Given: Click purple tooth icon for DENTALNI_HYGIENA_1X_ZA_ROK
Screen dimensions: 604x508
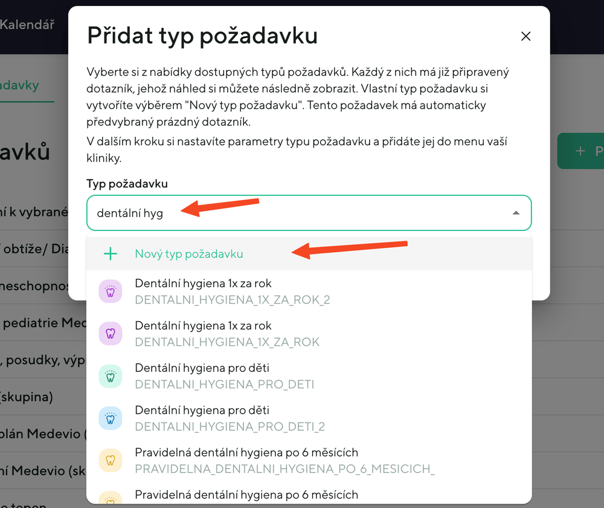Looking at the screenshot, I should tap(111, 334).
